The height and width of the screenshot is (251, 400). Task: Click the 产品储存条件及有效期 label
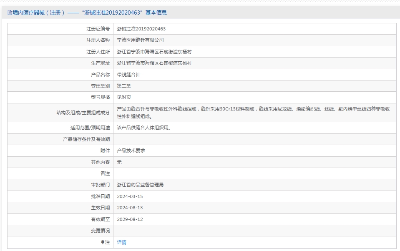86,139
